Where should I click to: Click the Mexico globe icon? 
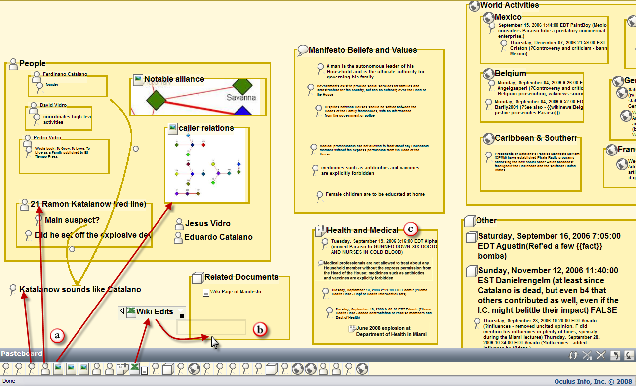tap(489, 18)
